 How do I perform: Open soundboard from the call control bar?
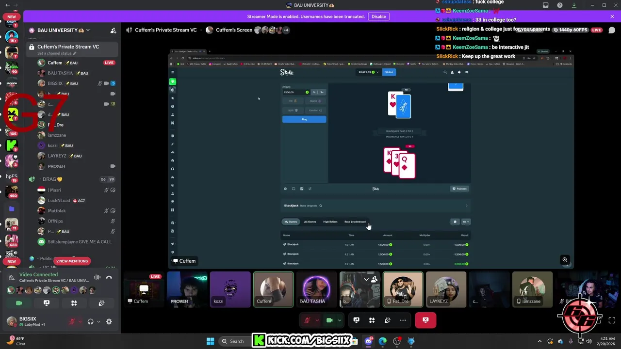[387, 320]
